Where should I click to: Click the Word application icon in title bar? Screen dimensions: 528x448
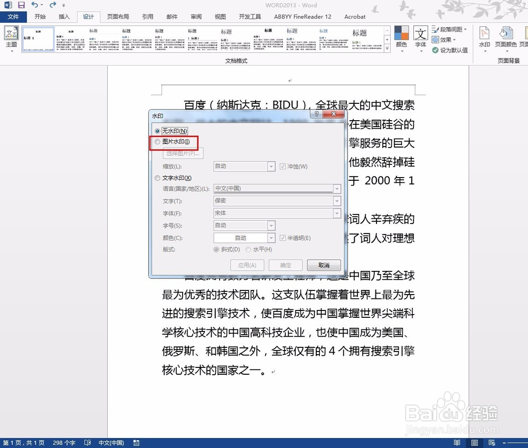(8, 5)
